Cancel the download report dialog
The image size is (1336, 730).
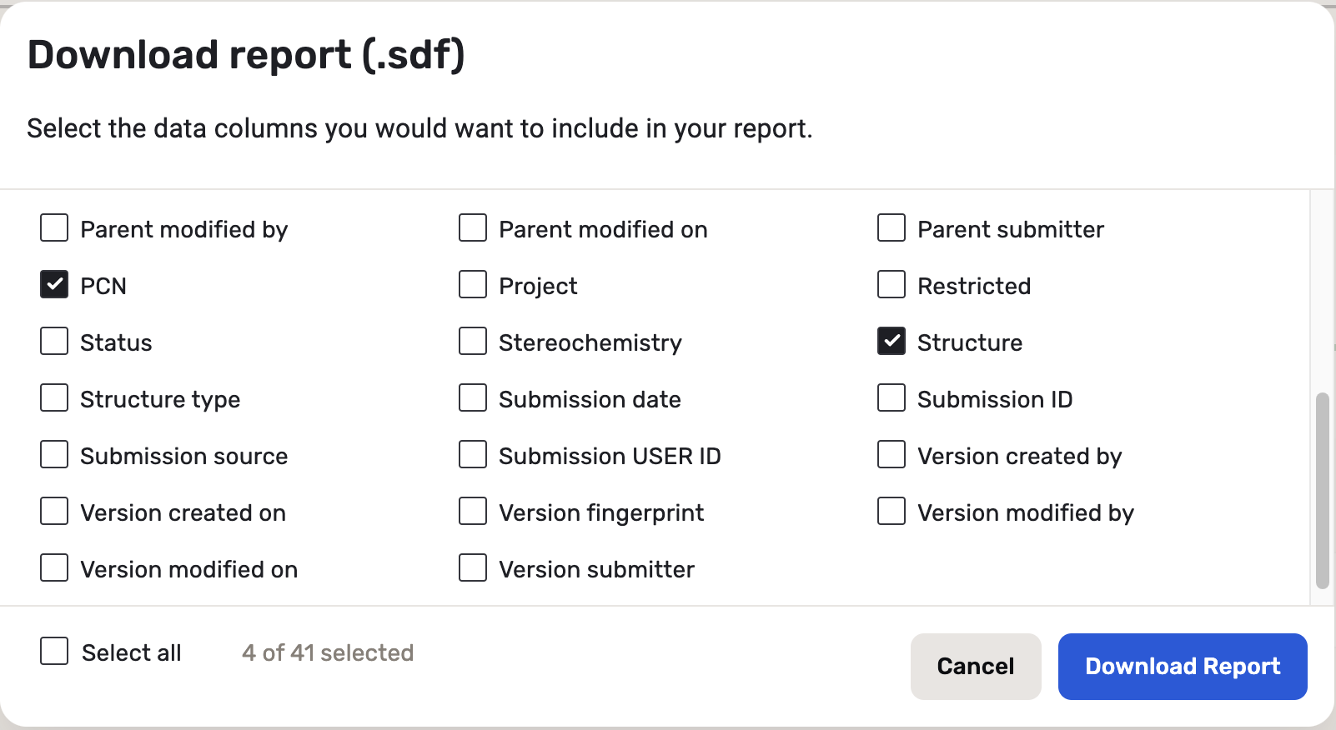point(975,667)
